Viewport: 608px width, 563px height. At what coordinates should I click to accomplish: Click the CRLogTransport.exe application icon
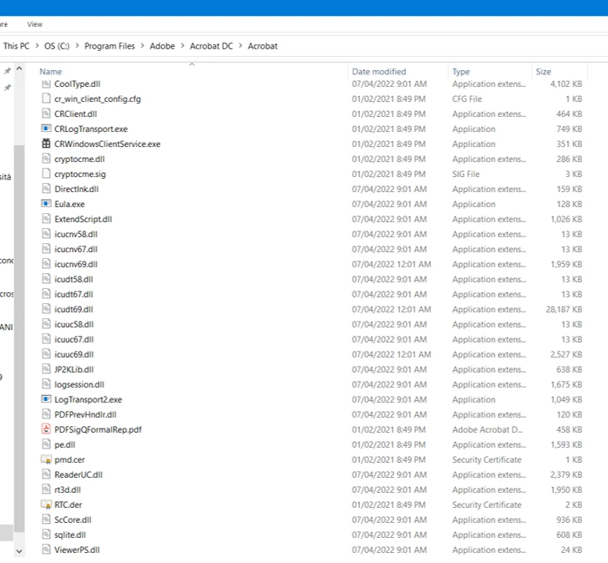pyautogui.click(x=46, y=129)
